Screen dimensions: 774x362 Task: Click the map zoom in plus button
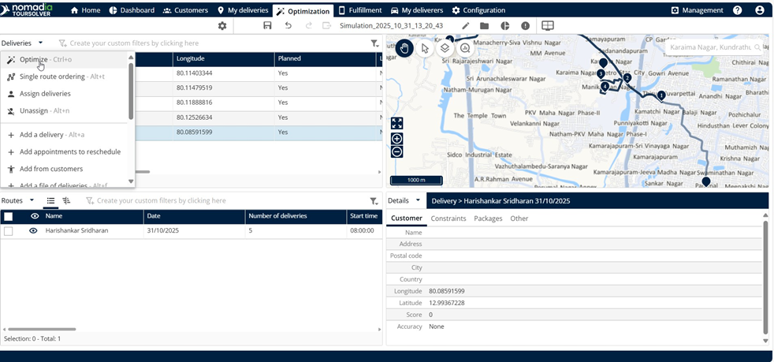coord(397,138)
